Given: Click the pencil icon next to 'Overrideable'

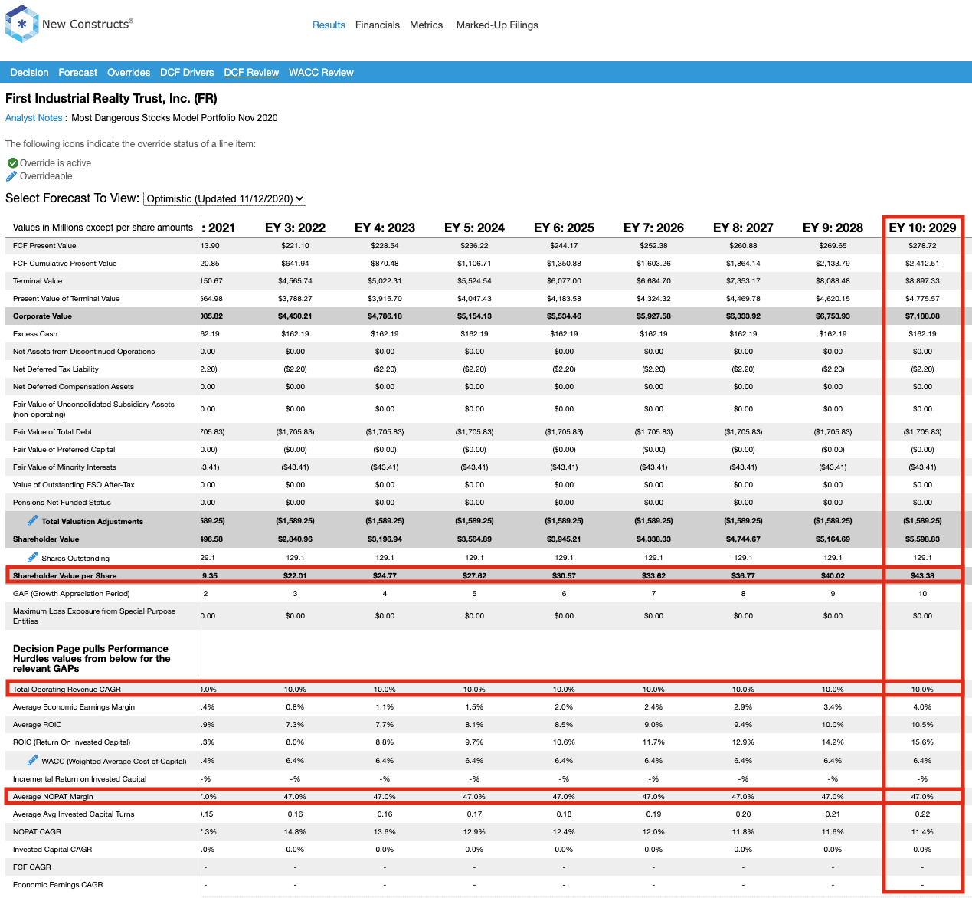Looking at the screenshot, I should click(x=11, y=176).
